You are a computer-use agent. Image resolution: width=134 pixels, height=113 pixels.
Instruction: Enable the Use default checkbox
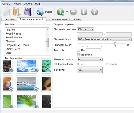coord(78,55)
